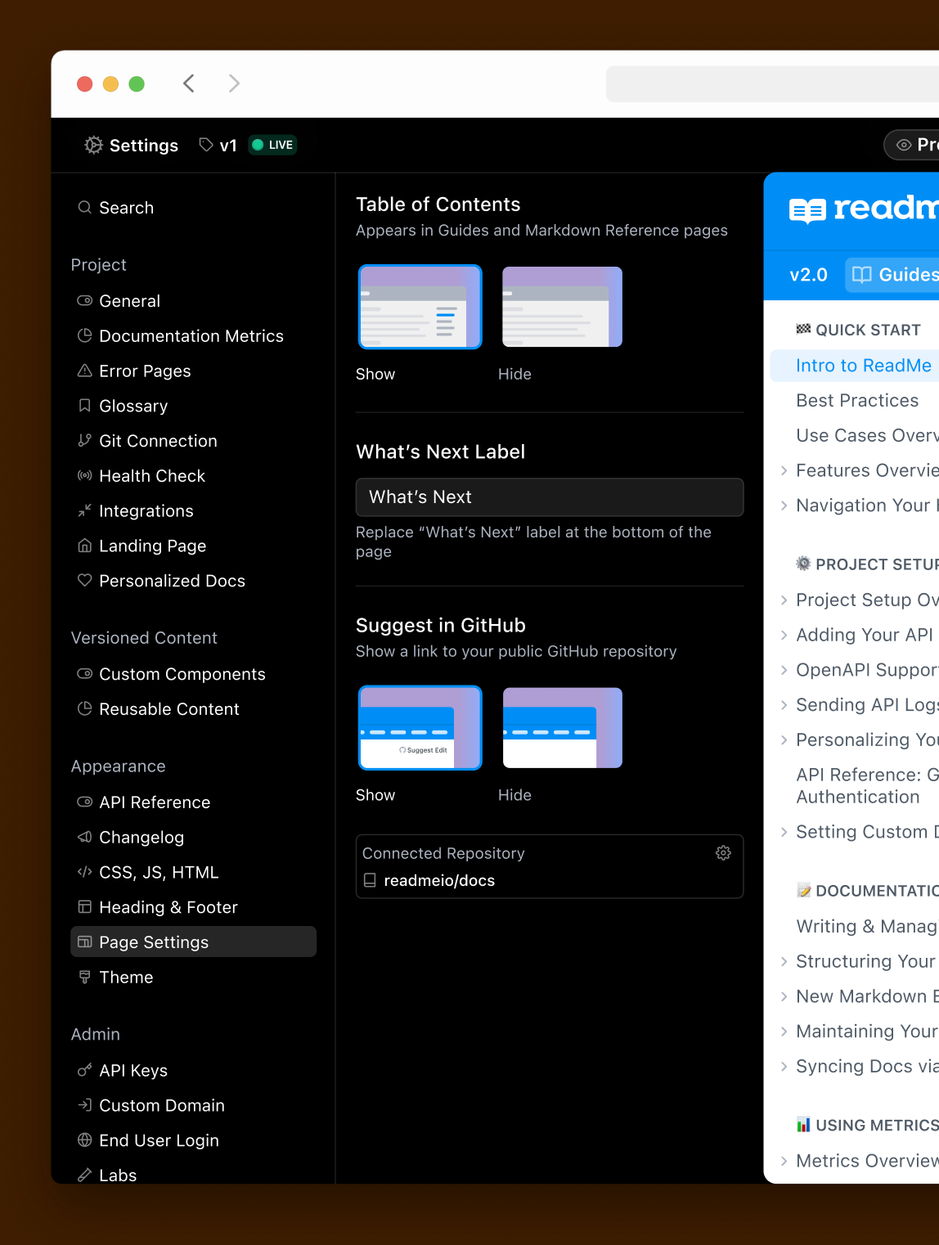
Task: Open v2.0 version selector in preview
Action: 808,275
